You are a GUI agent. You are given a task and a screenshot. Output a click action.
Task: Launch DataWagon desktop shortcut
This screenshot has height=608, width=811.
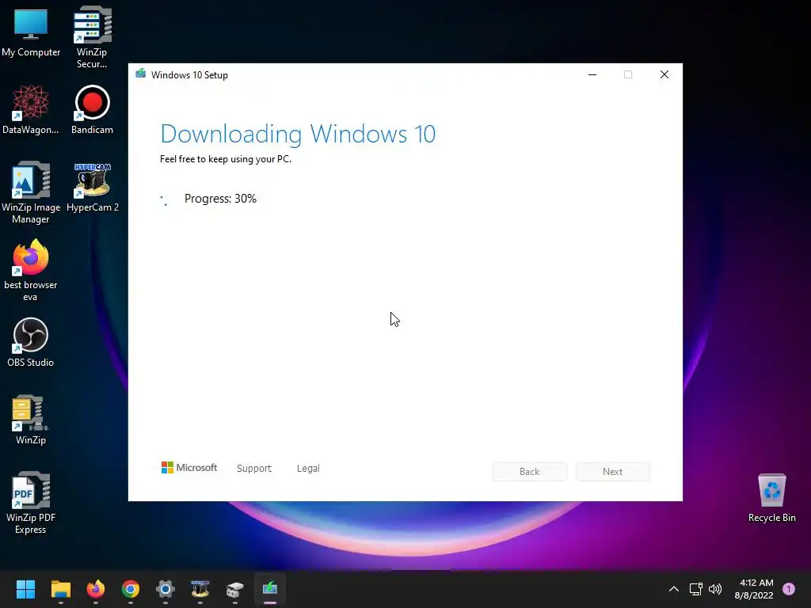(31, 110)
